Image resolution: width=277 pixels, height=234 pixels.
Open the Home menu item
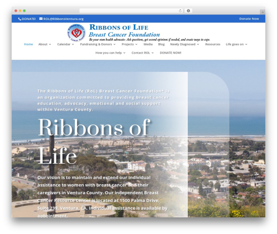pos(28,44)
